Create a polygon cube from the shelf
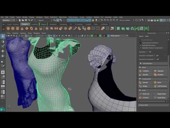The height and width of the screenshot is (128, 170). 13,28
